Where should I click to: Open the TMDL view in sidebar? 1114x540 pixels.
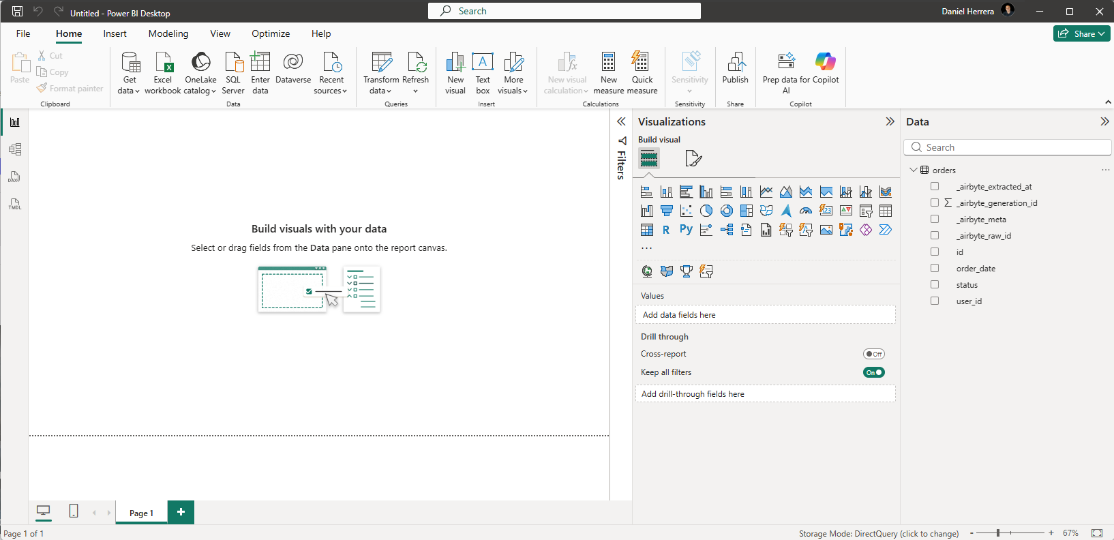click(x=14, y=204)
